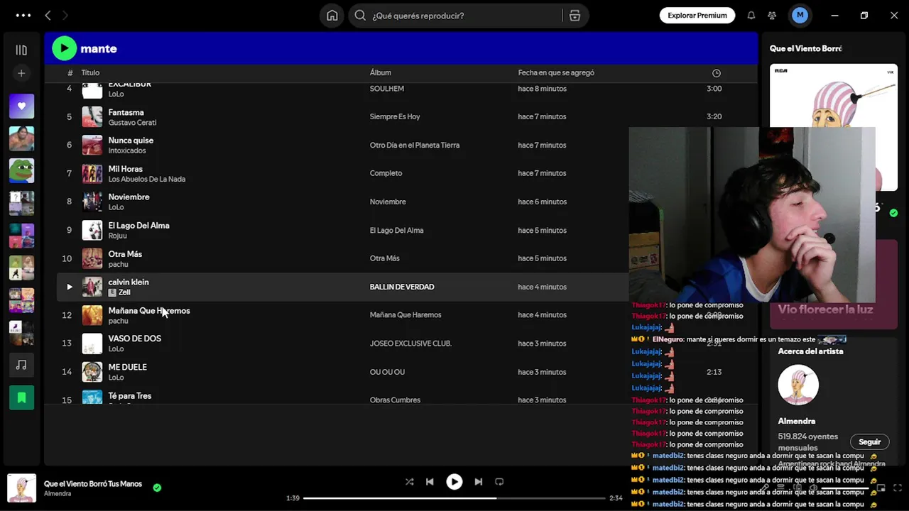The height and width of the screenshot is (511, 909).
Task: Open artist link 'Los Abuelos De La Nada'
Action: point(146,179)
